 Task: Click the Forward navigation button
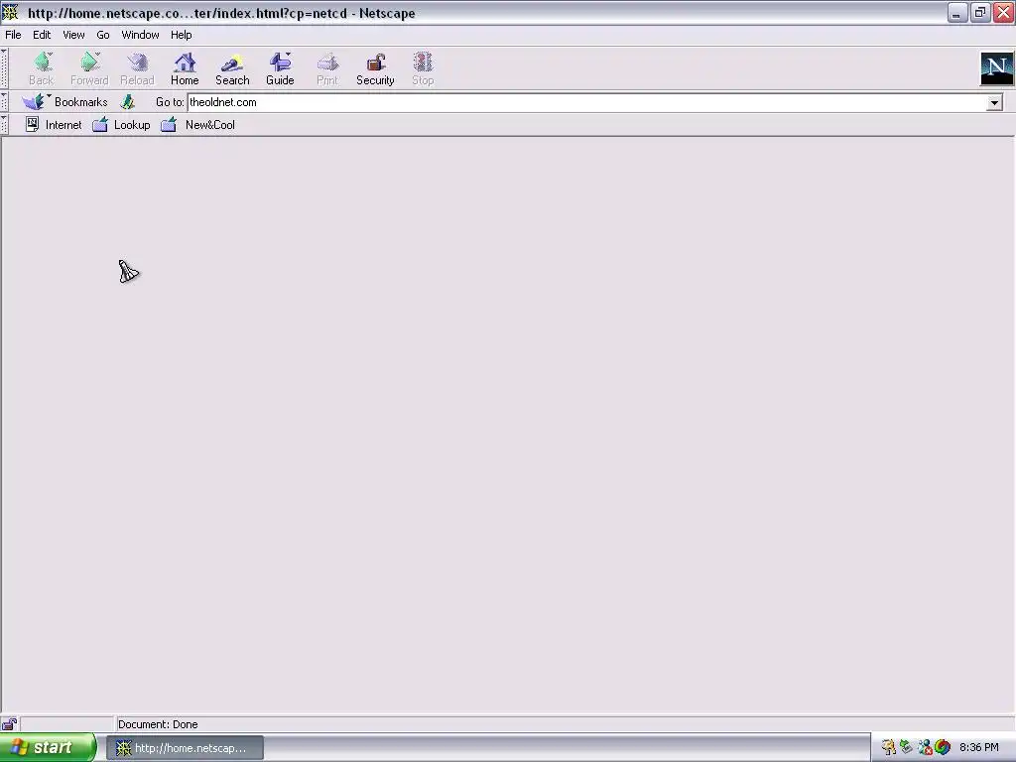coord(89,68)
